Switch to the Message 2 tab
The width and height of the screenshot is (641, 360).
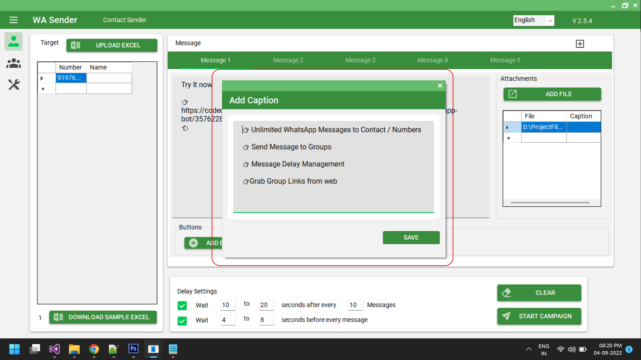(x=288, y=60)
